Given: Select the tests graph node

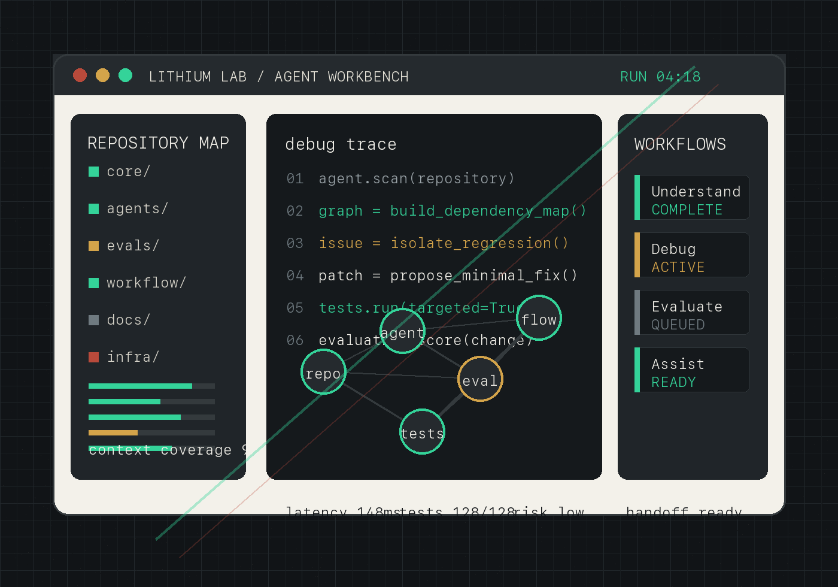Looking at the screenshot, I should click(422, 432).
